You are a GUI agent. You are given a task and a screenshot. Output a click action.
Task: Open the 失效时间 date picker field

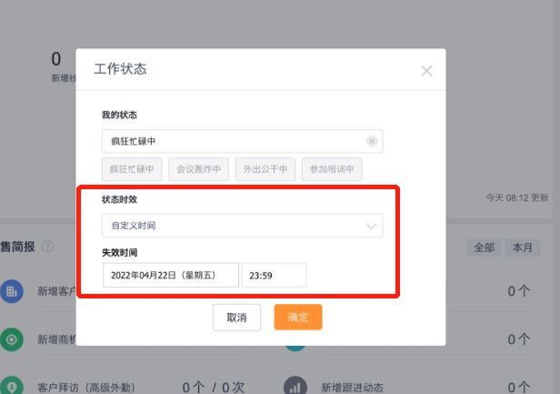coord(170,275)
